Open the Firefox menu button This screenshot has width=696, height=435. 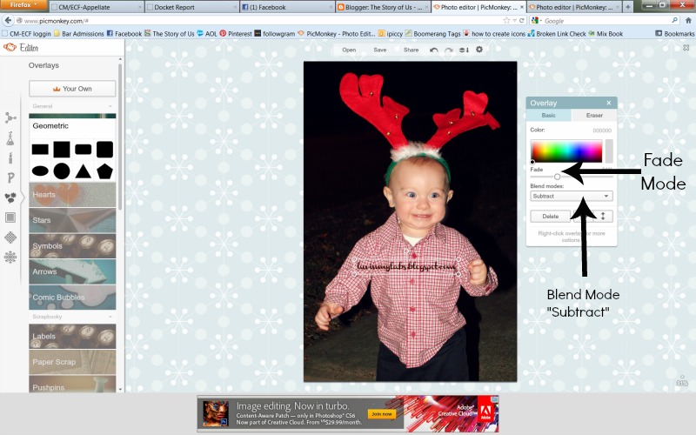pyautogui.click(x=23, y=5)
